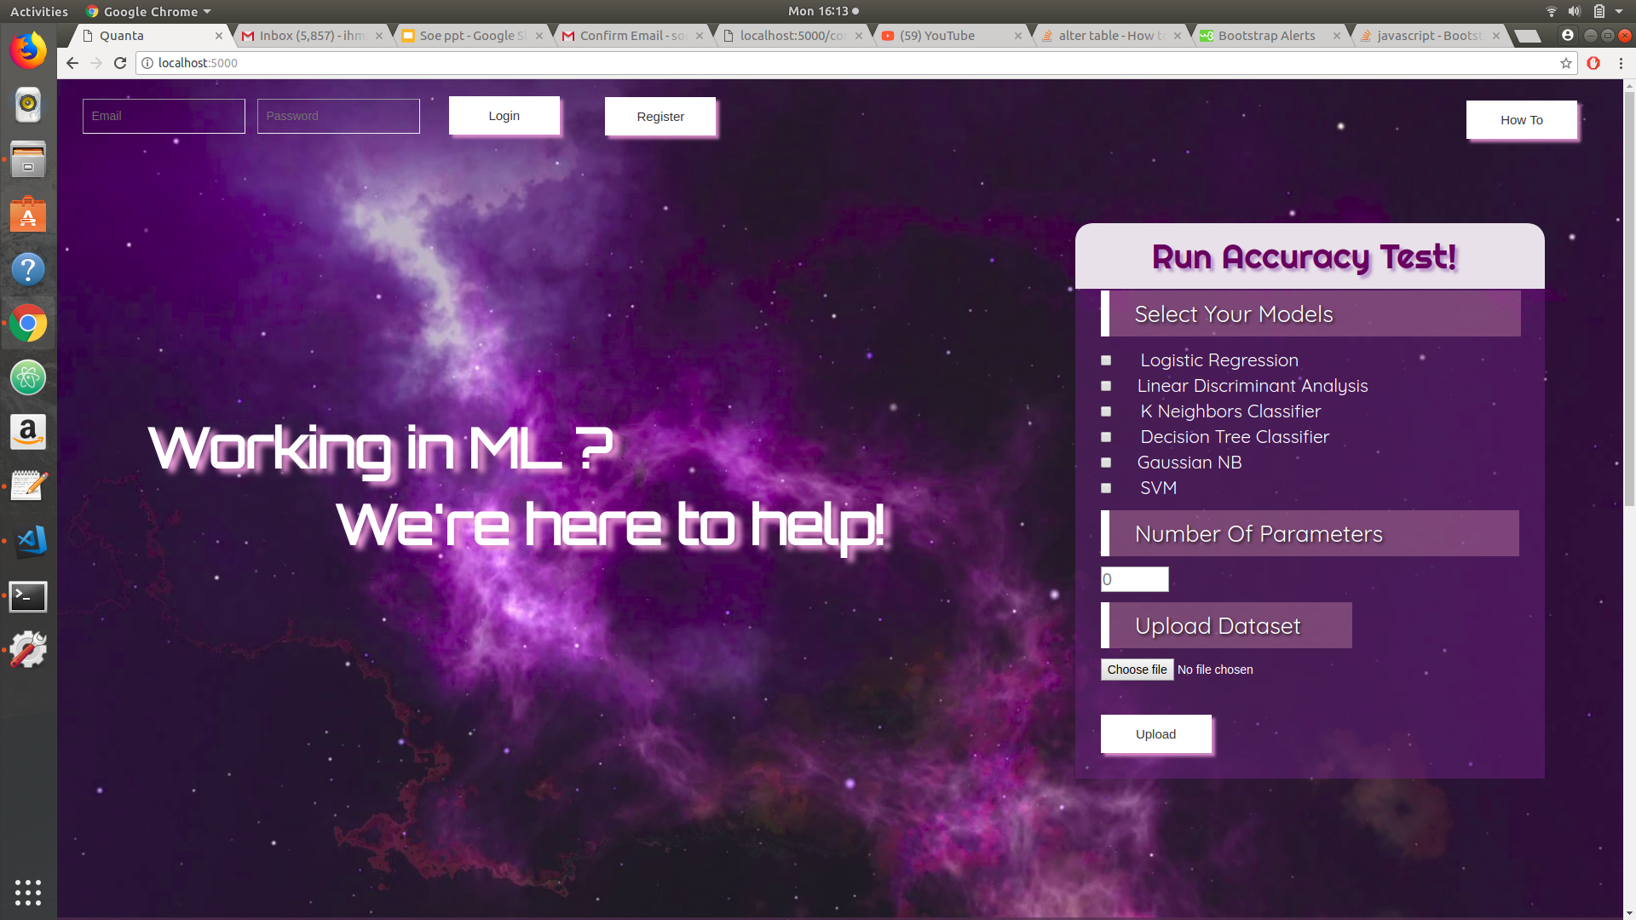Image resolution: width=1636 pixels, height=920 pixels.
Task: Reload the page with the refresh icon
Action: pos(120,63)
